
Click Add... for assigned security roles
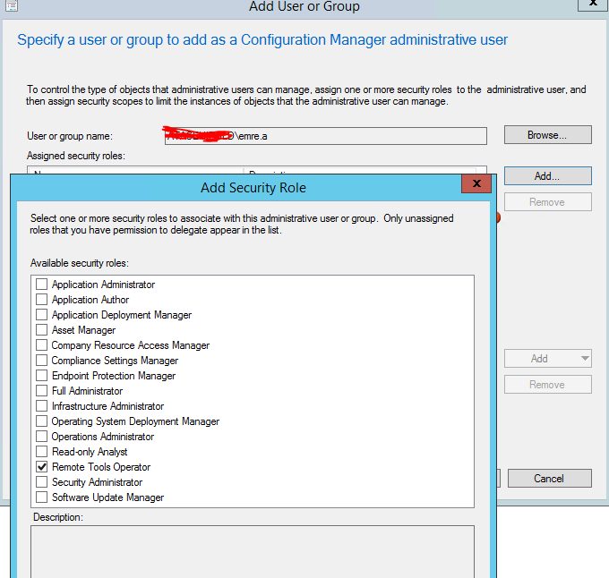[x=547, y=176]
